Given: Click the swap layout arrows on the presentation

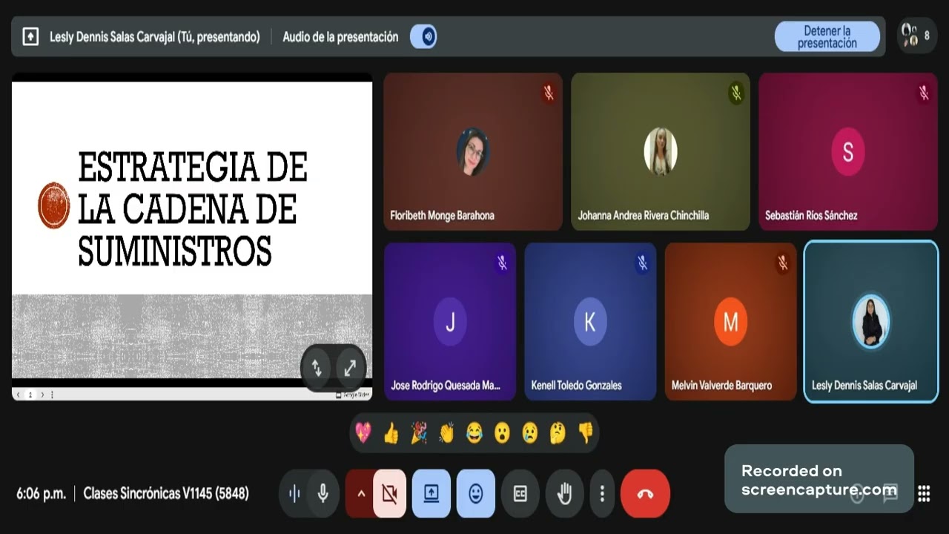Looking at the screenshot, I should click(317, 368).
